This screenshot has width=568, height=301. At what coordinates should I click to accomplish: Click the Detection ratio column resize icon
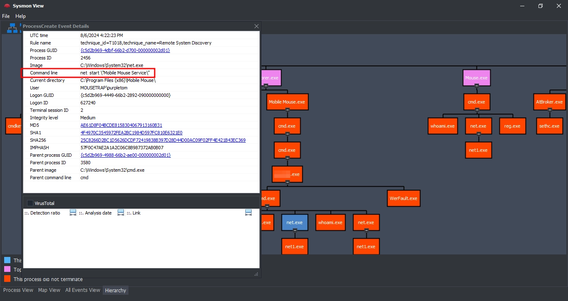tap(73, 213)
